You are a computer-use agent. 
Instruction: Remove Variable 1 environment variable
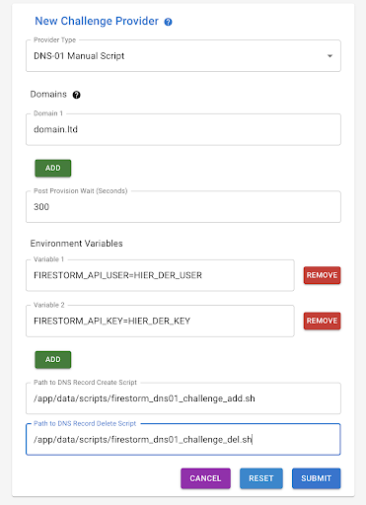click(322, 275)
